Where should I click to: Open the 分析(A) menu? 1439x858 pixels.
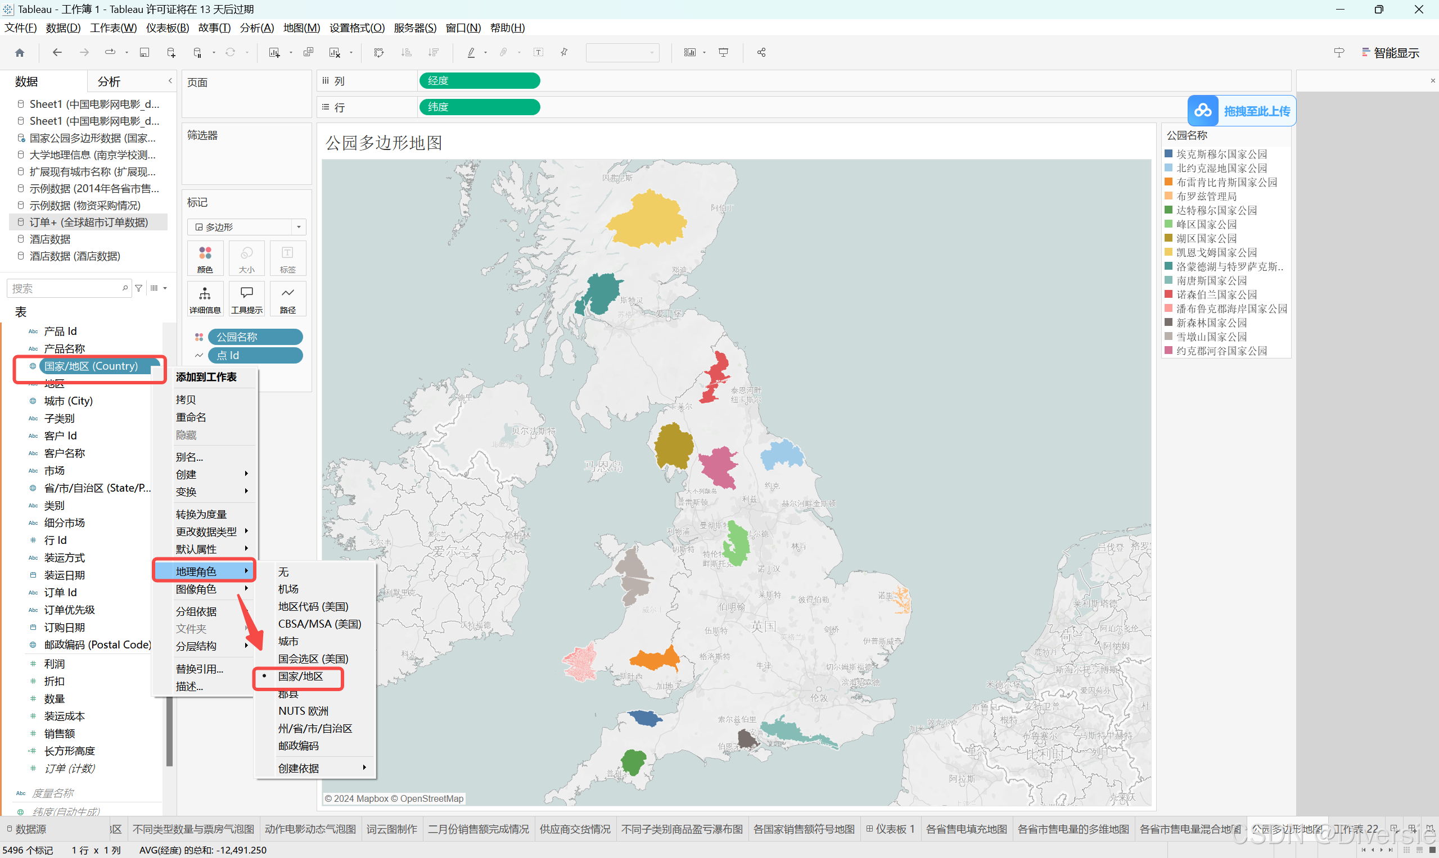(x=256, y=28)
